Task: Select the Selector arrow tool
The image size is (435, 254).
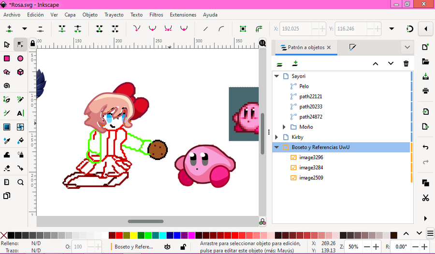Action: click(x=7, y=44)
